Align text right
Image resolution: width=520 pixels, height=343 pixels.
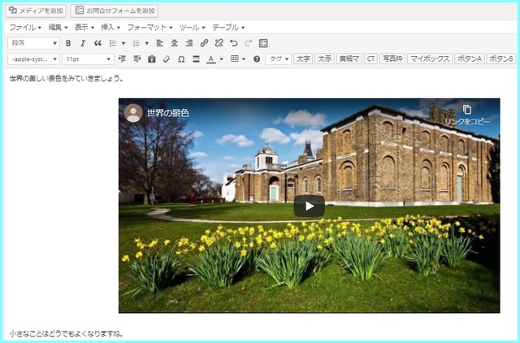click(189, 43)
